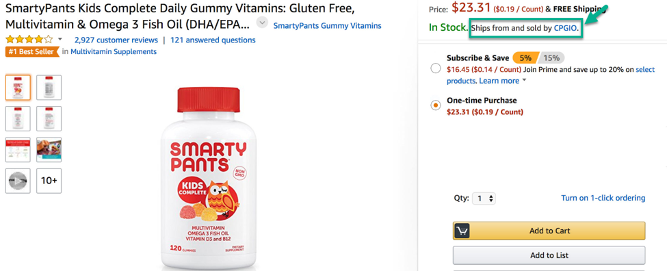Play the product video thumbnail
This screenshot has height=271, width=667.
click(x=18, y=181)
